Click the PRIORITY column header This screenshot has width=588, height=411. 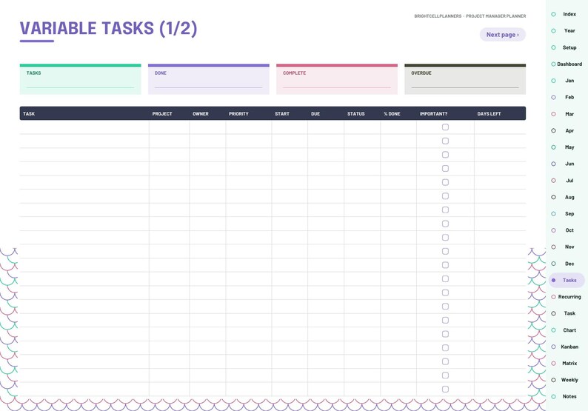click(238, 113)
